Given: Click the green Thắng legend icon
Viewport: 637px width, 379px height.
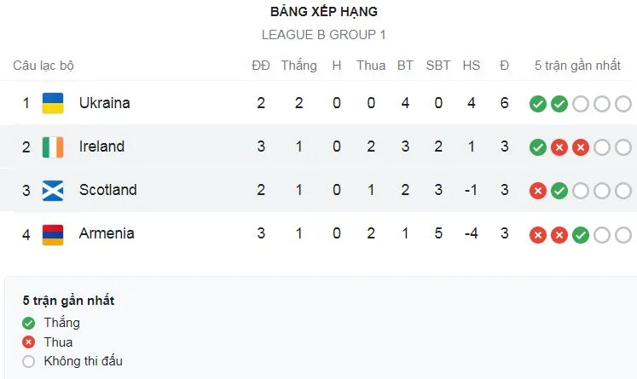Looking at the screenshot, I should pyautogui.click(x=28, y=323).
